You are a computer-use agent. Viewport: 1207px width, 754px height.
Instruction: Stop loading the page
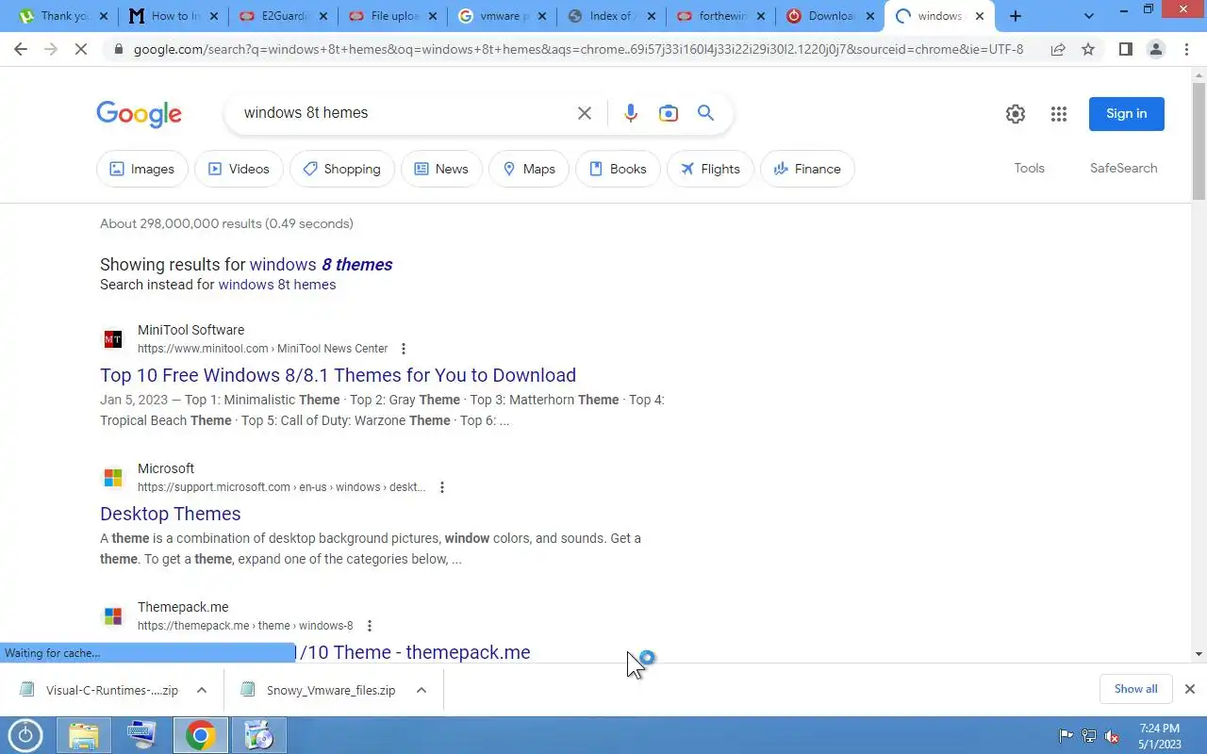pyautogui.click(x=82, y=49)
